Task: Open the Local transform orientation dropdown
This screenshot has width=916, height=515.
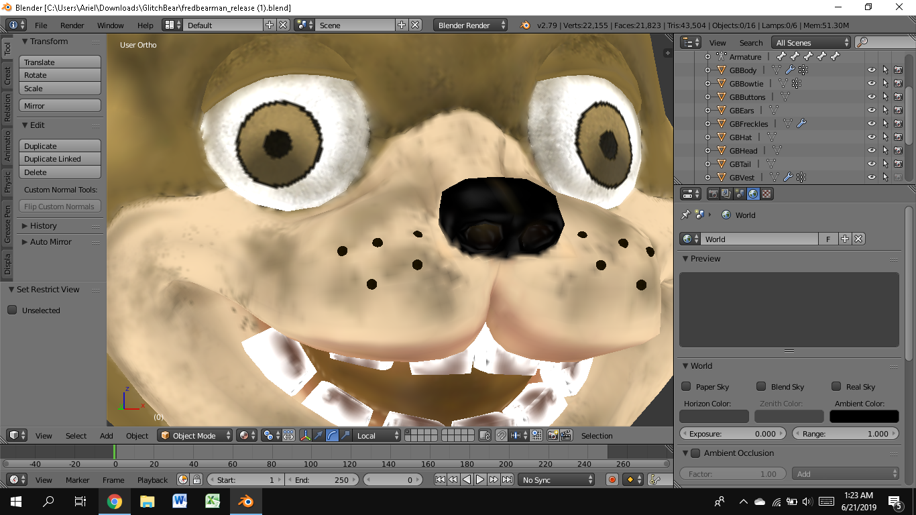Action: (378, 435)
